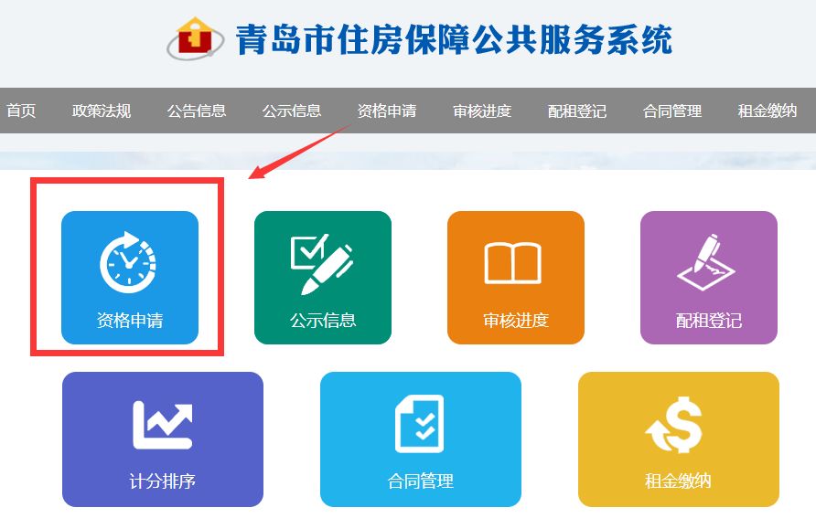
Task: Click 合同管理 in the navigation bar
Action: point(672,111)
